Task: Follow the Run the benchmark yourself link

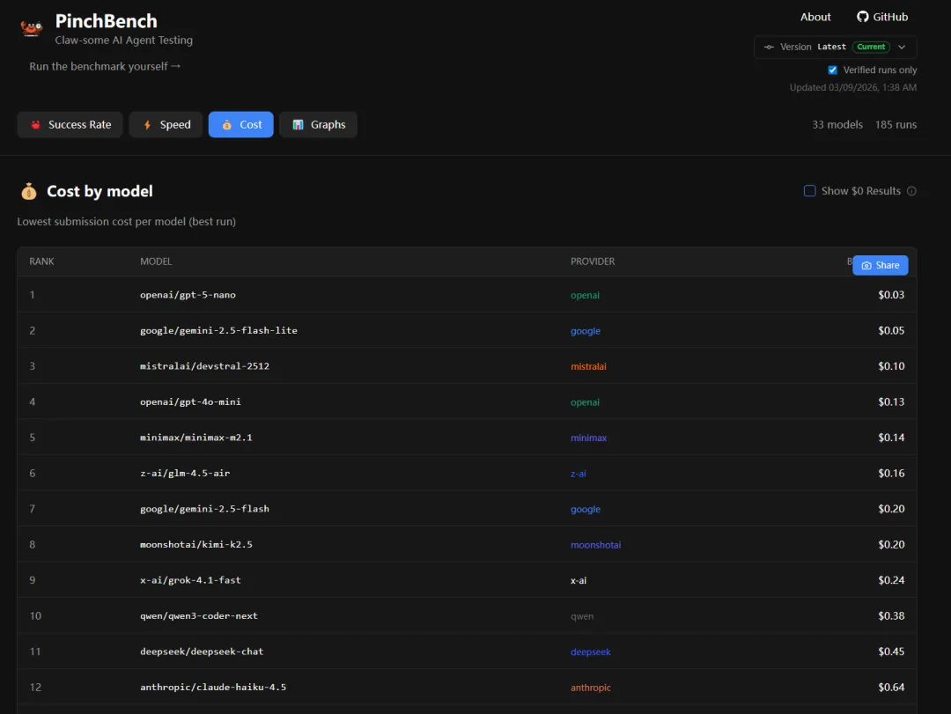Action: click(x=105, y=66)
